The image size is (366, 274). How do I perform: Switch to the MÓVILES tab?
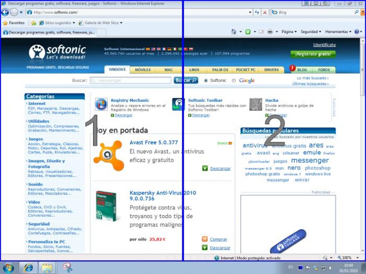143,70
